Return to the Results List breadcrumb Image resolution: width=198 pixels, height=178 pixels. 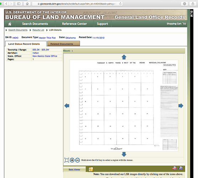tap(38, 30)
